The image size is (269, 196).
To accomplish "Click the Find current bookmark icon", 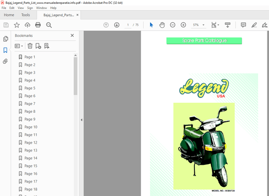I will [47, 46].
